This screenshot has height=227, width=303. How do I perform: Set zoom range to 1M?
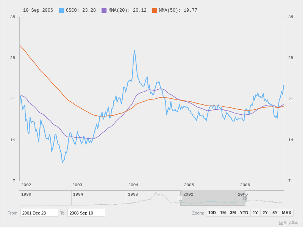(x=223, y=213)
